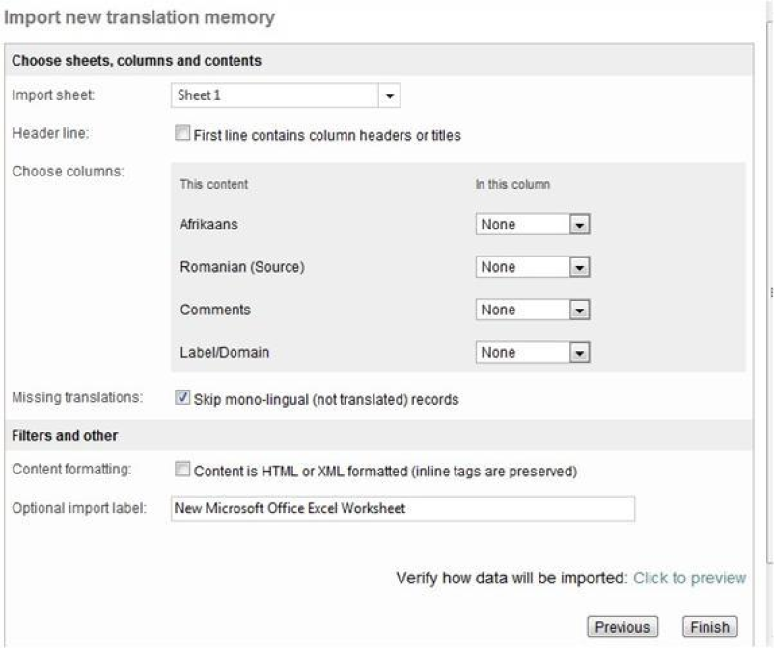Viewport: 774px width, 648px height.
Task: Click the Choose sheets, columns and contents header
Action: [x=136, y=61]
